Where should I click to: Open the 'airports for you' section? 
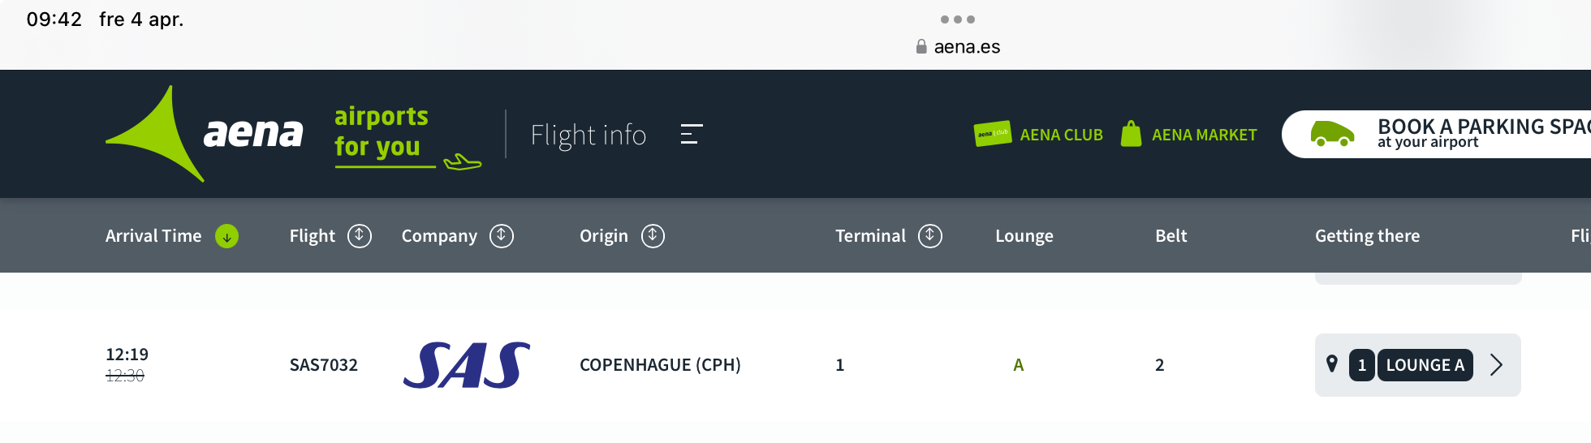(x=382, y=131)
